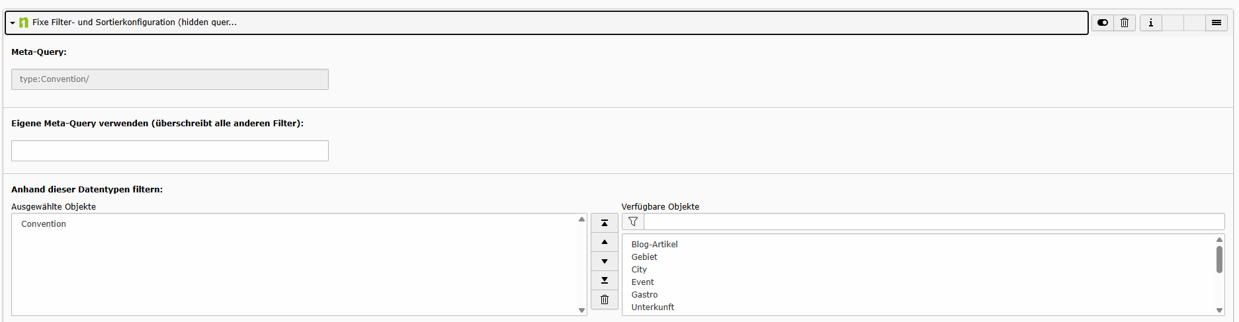Select Convention in Ausgewählte Objekte

(x=44, y=224)
